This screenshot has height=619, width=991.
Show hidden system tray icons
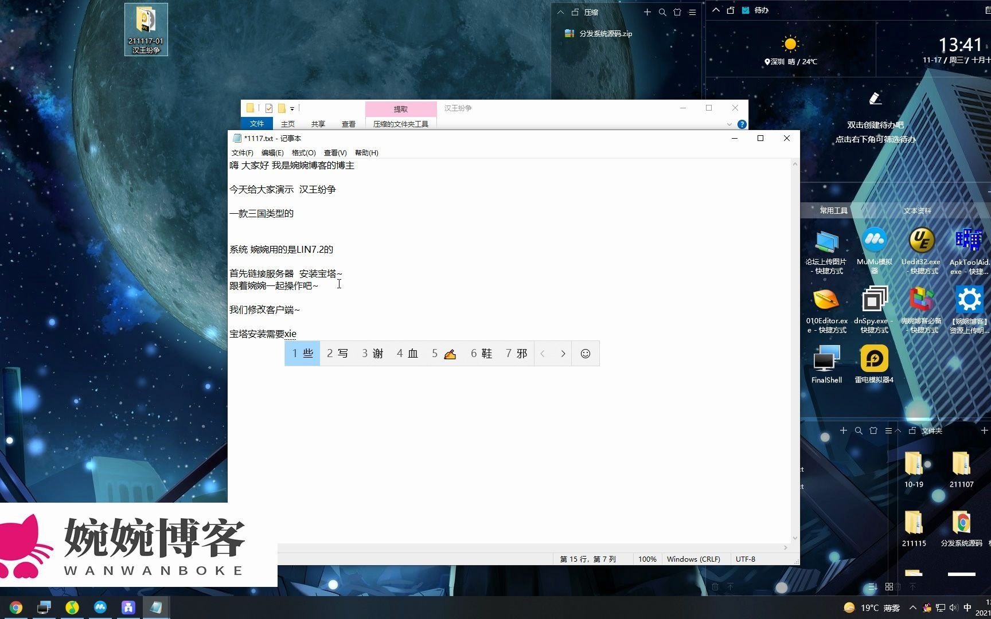coord(912,608)
